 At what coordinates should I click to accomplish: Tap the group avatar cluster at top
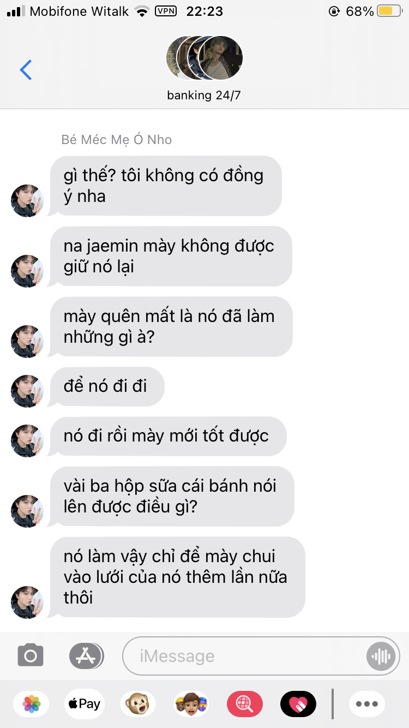pos(204,58)
